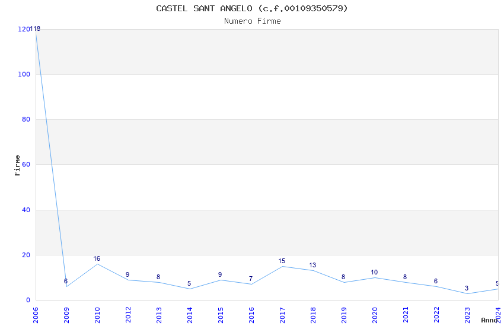Click the data label 13 for 2018
The image size is (504, 326).
click(x=312, y=265)
